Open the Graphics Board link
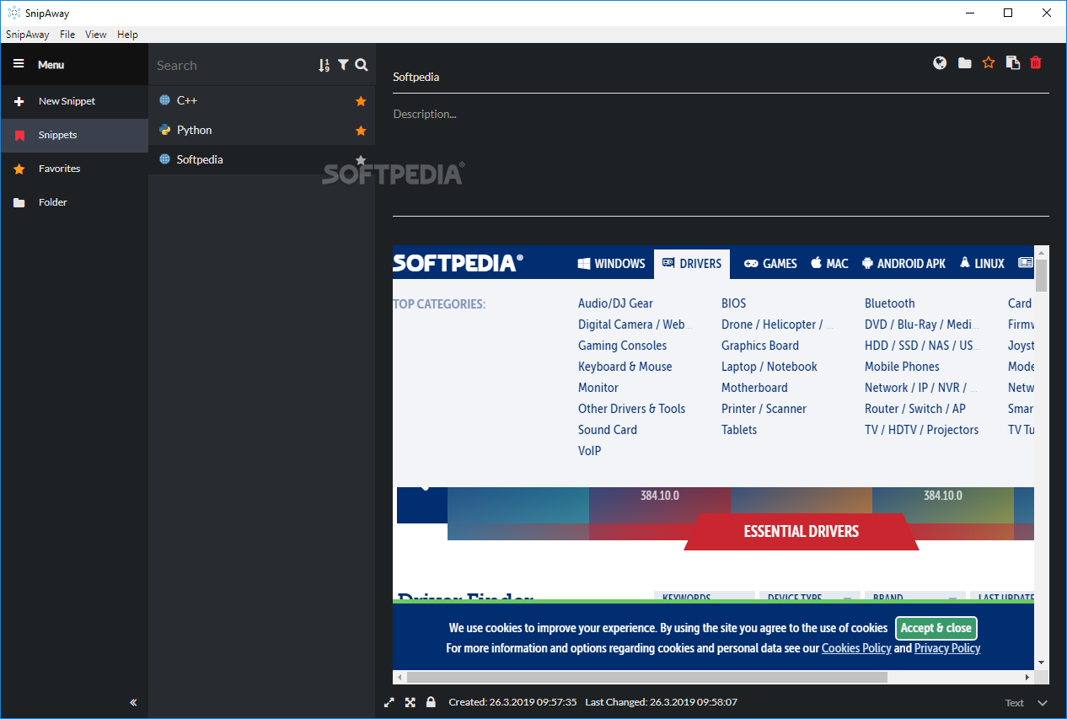The image size is (1067, 719). [760, 346]
